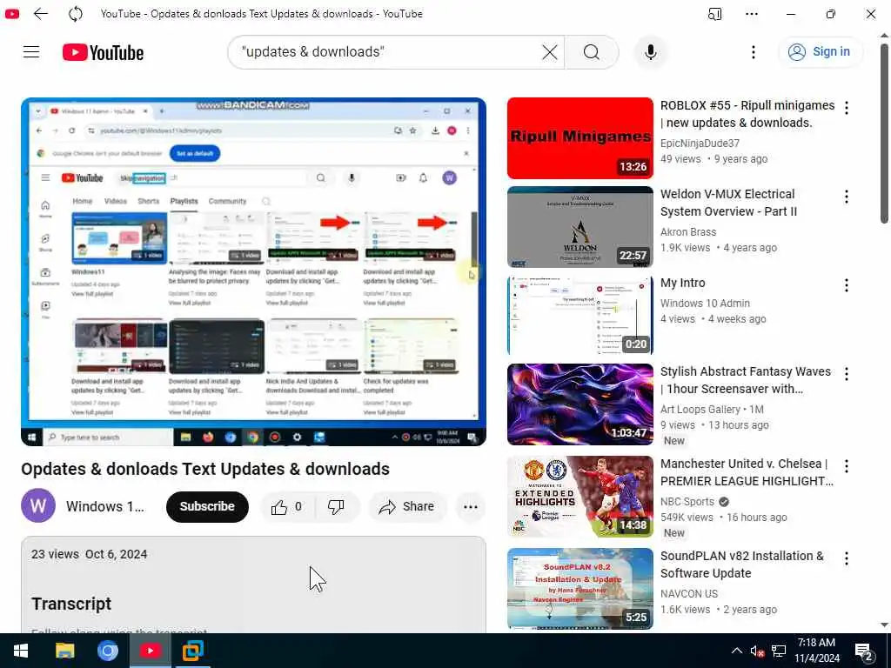Viewport: 891px width, 668px height.
Task: Open the Chrome taskbar icon
Action: coord(107,651)
